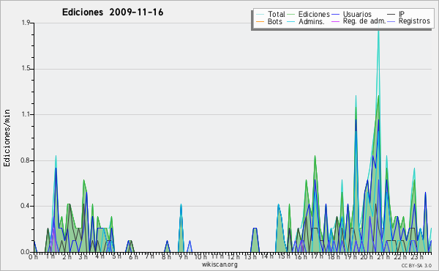Click the 20 h time axis marker
The width and height of the screenshot is (439, 271).
click(365, 256)
